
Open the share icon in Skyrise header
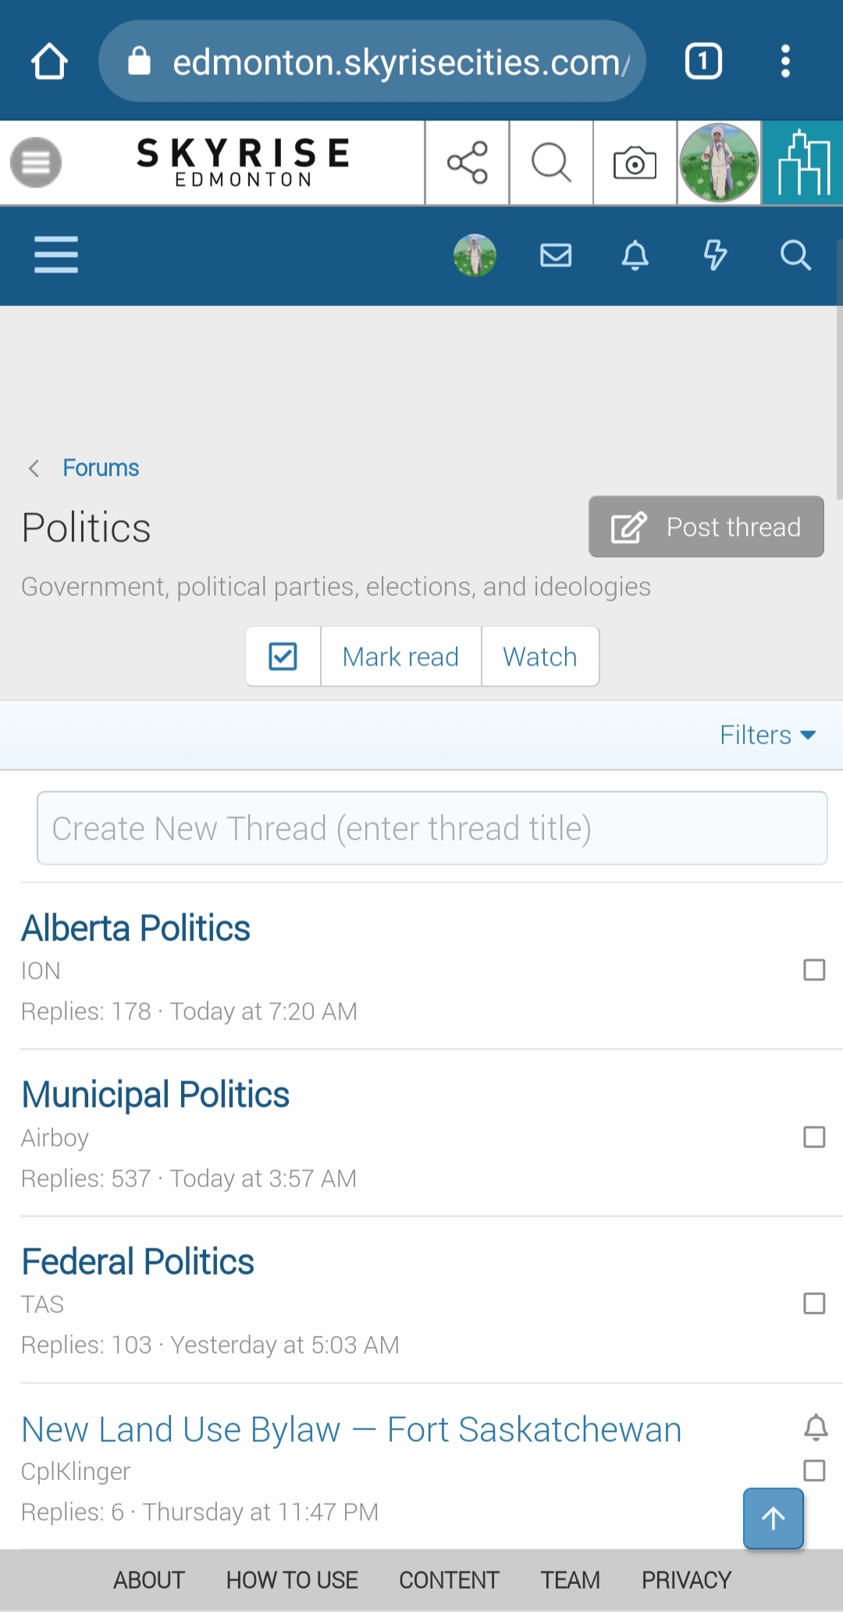click(x=467, y=162)
